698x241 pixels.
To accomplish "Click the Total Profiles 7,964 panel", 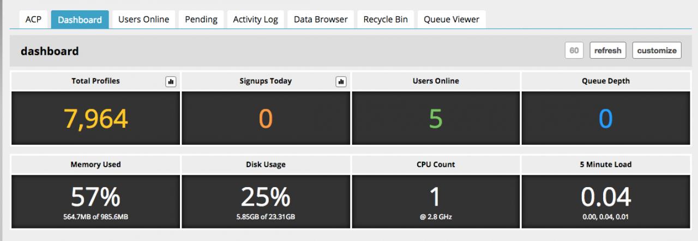I will (x=95, y=118).
